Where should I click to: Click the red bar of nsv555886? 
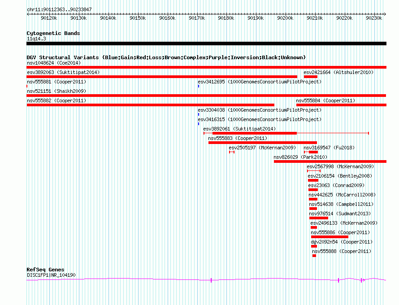(330, 237)
